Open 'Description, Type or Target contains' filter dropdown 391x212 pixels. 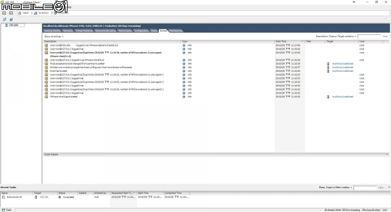tap(336, 36)
